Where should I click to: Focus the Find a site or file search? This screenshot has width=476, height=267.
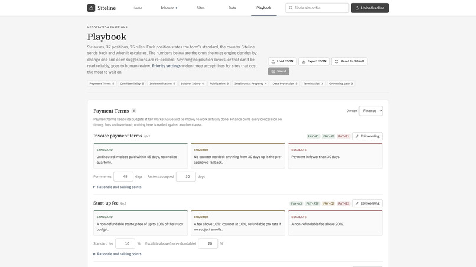[317, 8]
